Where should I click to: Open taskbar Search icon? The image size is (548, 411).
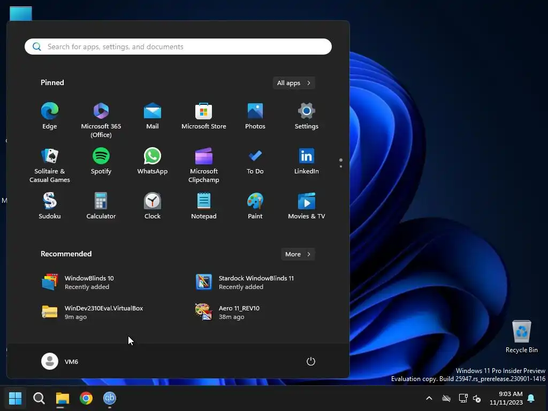39,398
